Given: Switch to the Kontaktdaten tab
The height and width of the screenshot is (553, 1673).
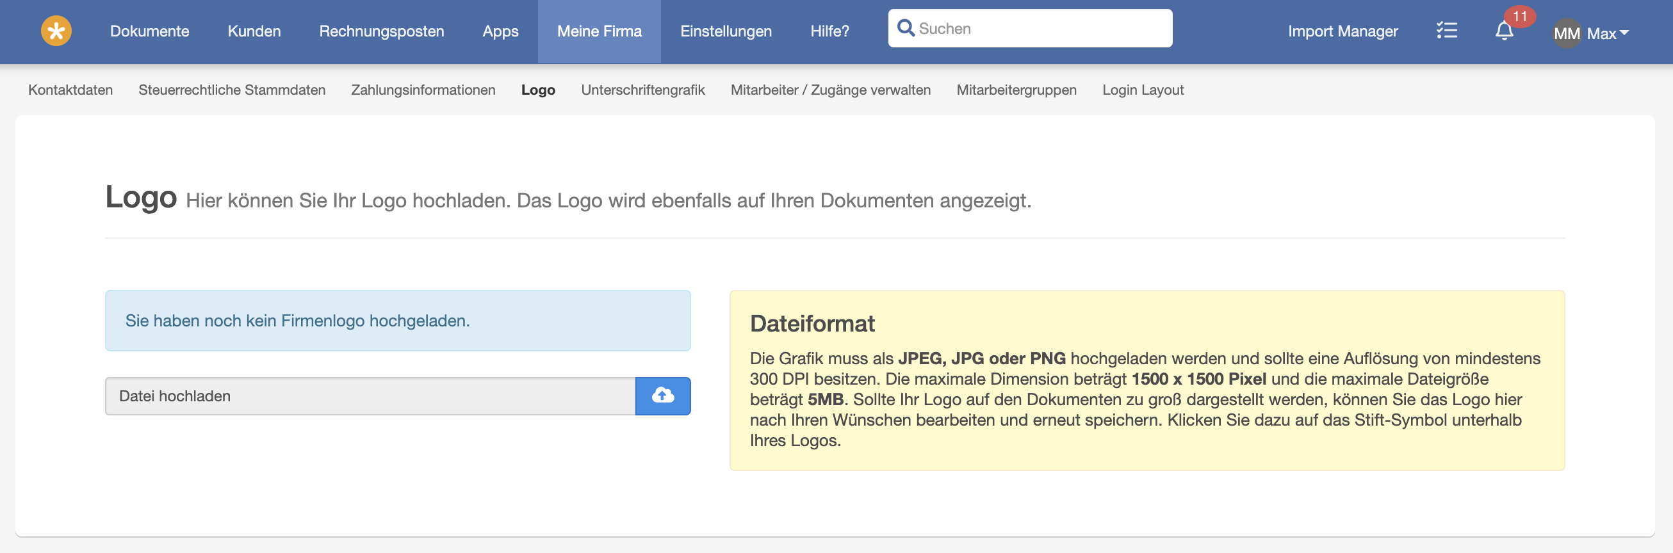Looking at the screenshot, I should [x=70, y=90].
